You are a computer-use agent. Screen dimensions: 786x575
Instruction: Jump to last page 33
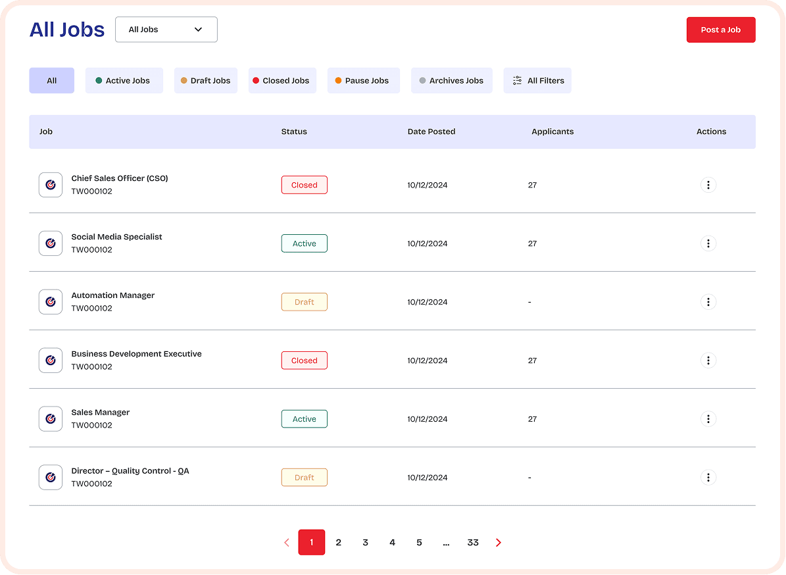[473, 542]
